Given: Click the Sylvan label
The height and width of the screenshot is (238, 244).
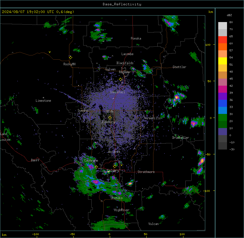Looking at the screenshot, I should (110, 69).
